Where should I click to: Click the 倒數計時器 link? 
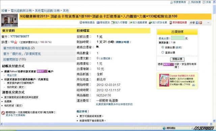(x=123, y=42)
